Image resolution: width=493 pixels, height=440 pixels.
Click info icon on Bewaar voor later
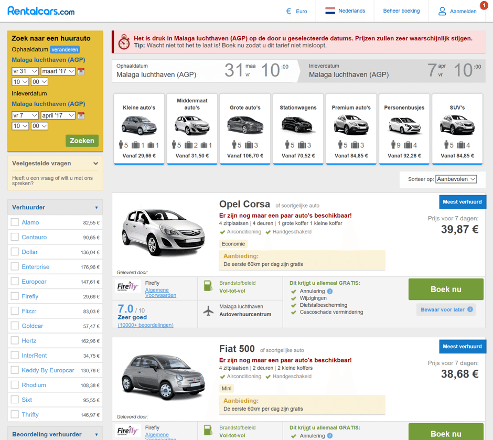click(x=470, y=309)
